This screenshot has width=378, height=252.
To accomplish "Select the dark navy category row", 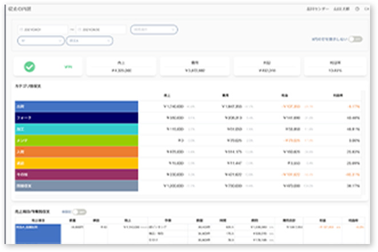I will [x=77, y=117].
